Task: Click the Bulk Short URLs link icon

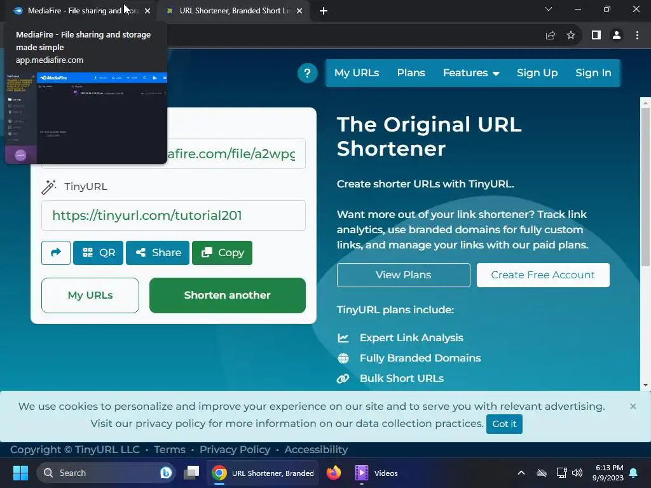Action: [x=343, y=379]
